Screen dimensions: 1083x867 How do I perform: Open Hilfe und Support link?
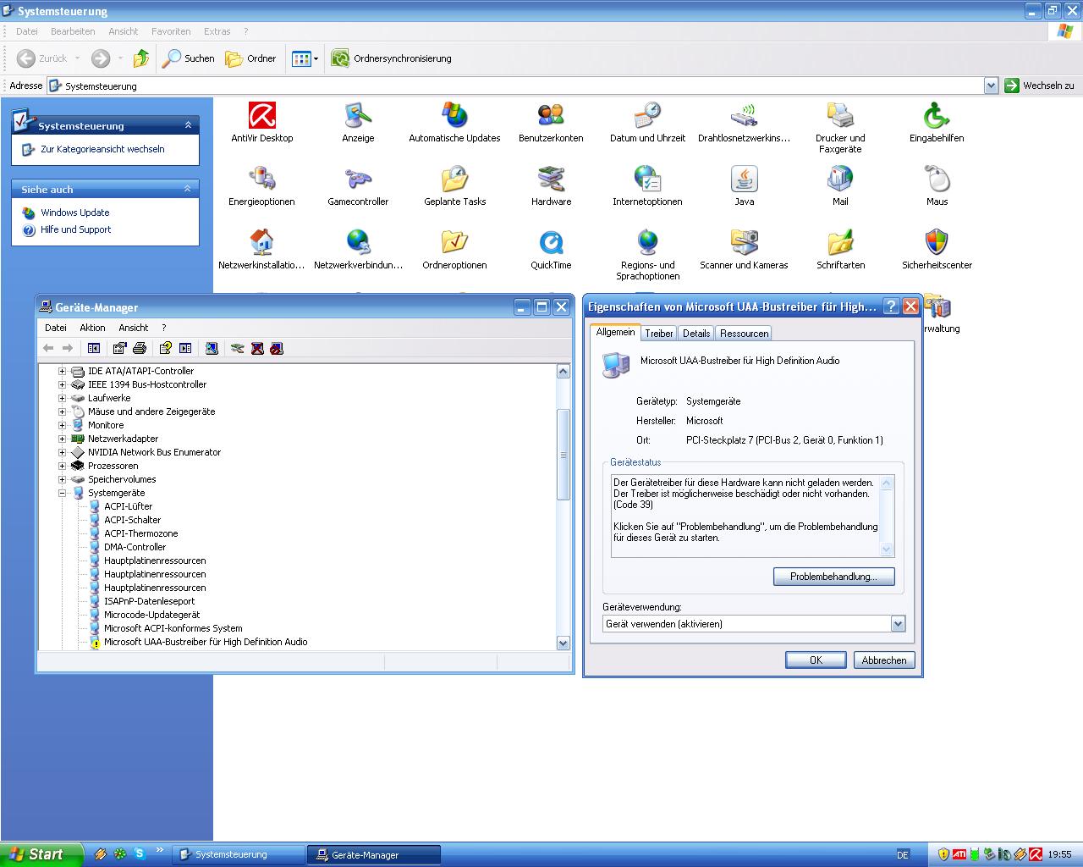pyautogui.click(x=76, y=229)
